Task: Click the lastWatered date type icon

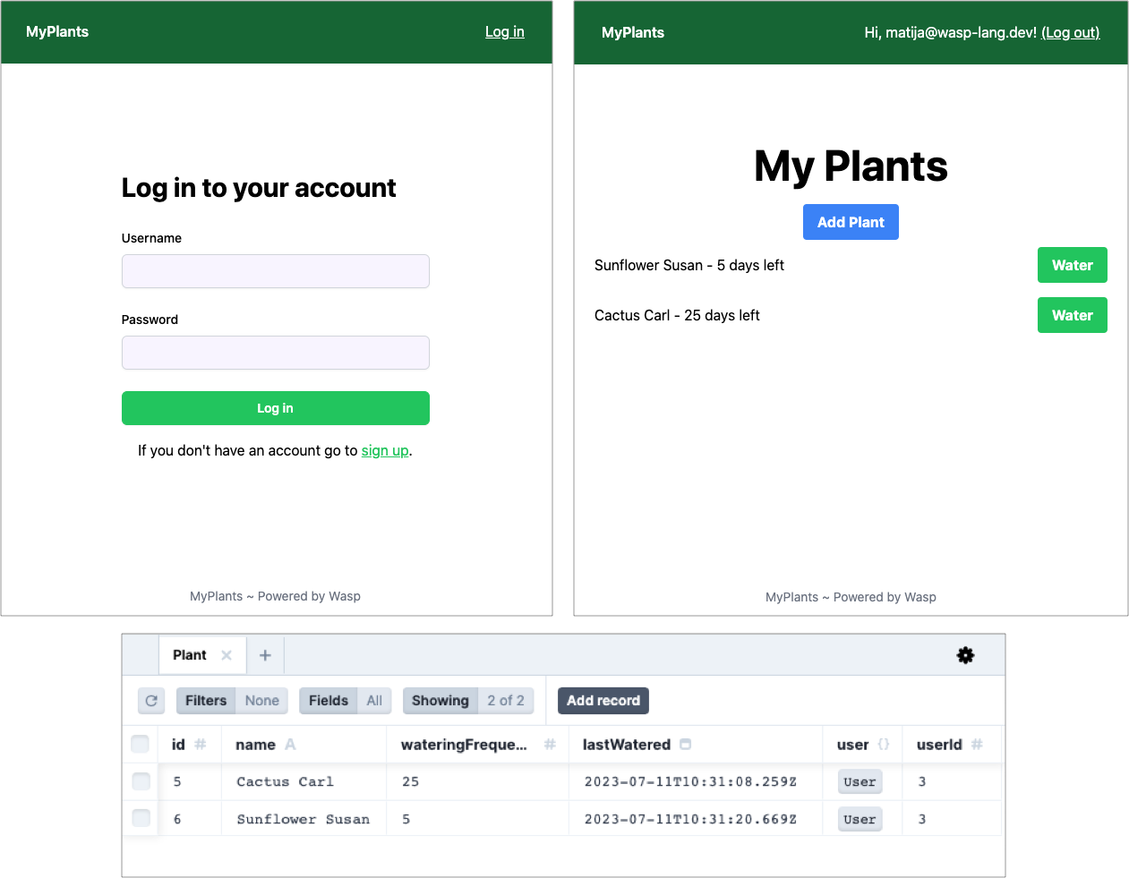Action: click(686, 745)
